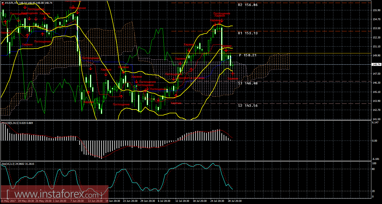This screenshot has height=204, width=382.
Task: Click the chart symbol dropdown triangle beside #AAPL
Action: point(2,2)
